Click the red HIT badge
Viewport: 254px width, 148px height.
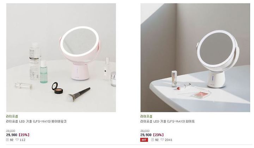(x=144, y=140)
